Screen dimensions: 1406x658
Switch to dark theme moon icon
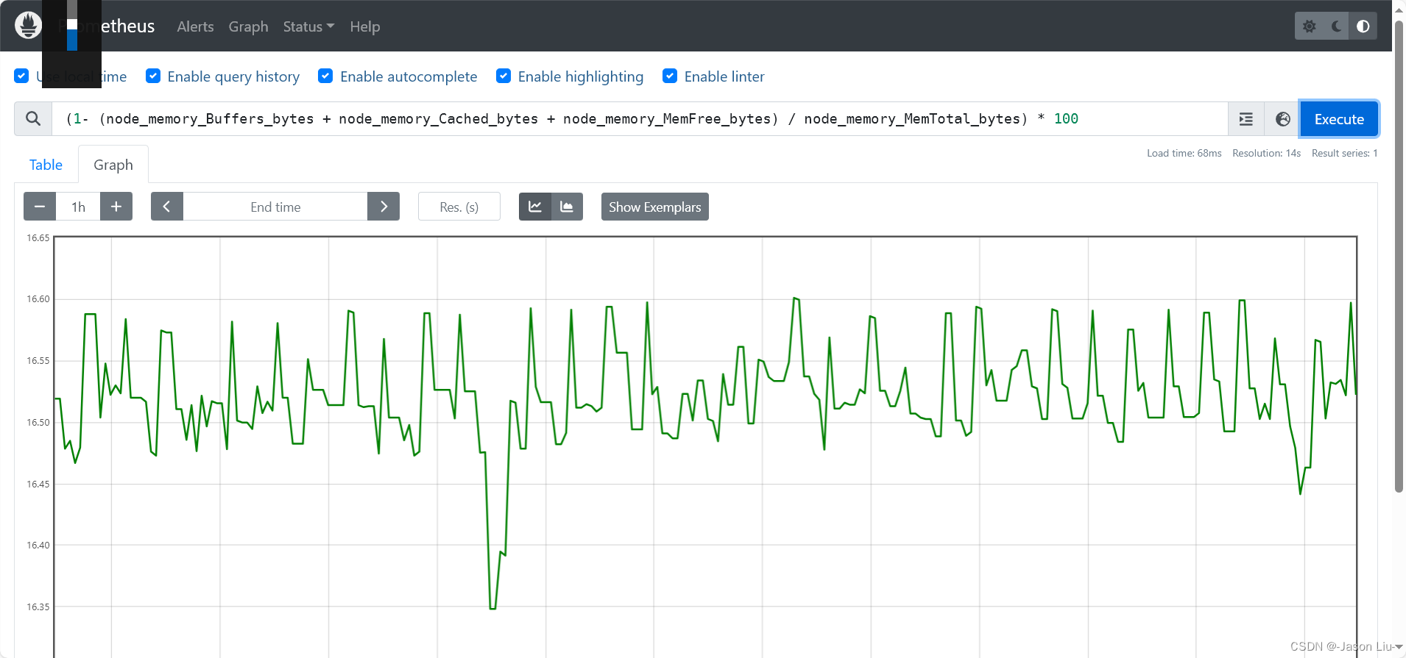tap(1336, 26)
